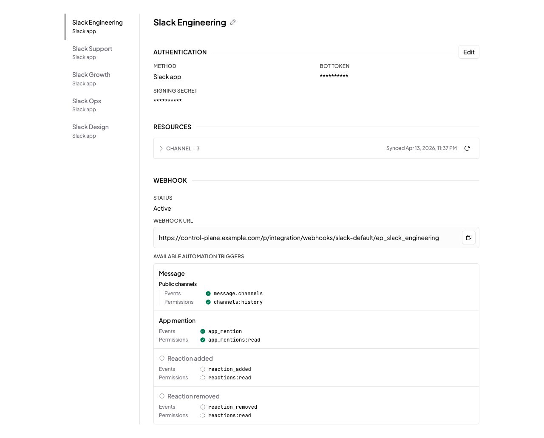Click the green check next to channels:history
This screenshot has width=544, height=438.
[x=208, y=302]
